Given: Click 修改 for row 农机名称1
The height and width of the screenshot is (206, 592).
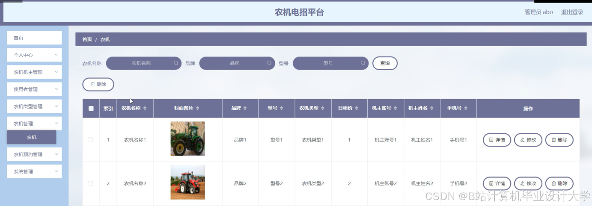Looking at the screenshot, I should pos(528,140).
